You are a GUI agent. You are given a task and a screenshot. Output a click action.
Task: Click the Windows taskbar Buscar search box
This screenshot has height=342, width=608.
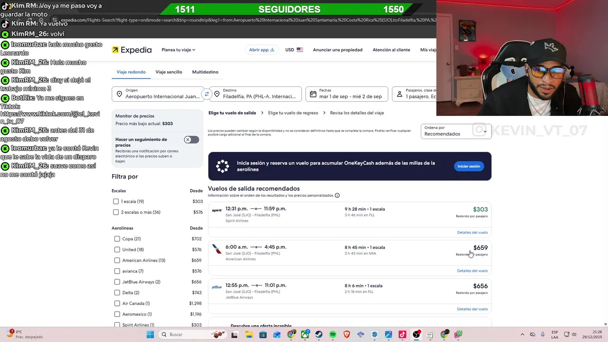click(x=192, y=334)
